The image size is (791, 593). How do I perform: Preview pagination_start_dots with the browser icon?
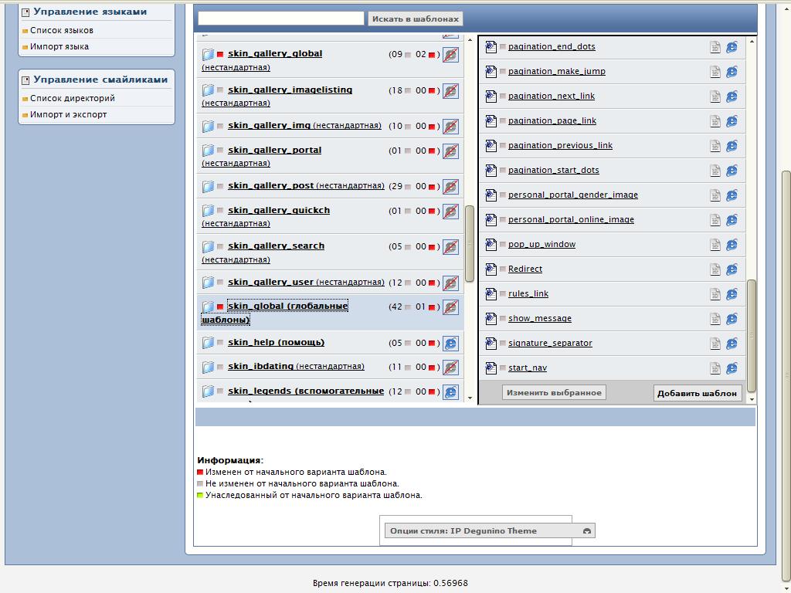732,171
